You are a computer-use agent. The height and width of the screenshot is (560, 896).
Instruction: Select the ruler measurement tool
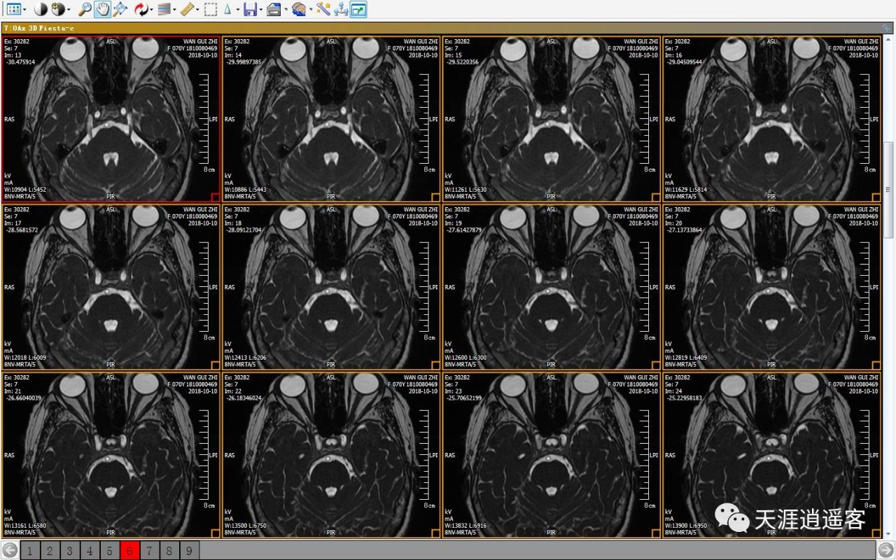click(188, 9)
